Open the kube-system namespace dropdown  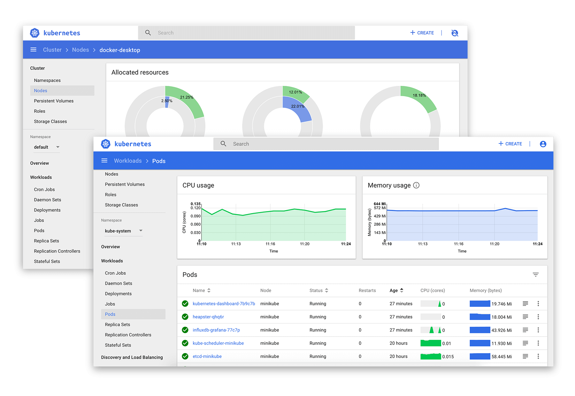[x=124, y=231]
